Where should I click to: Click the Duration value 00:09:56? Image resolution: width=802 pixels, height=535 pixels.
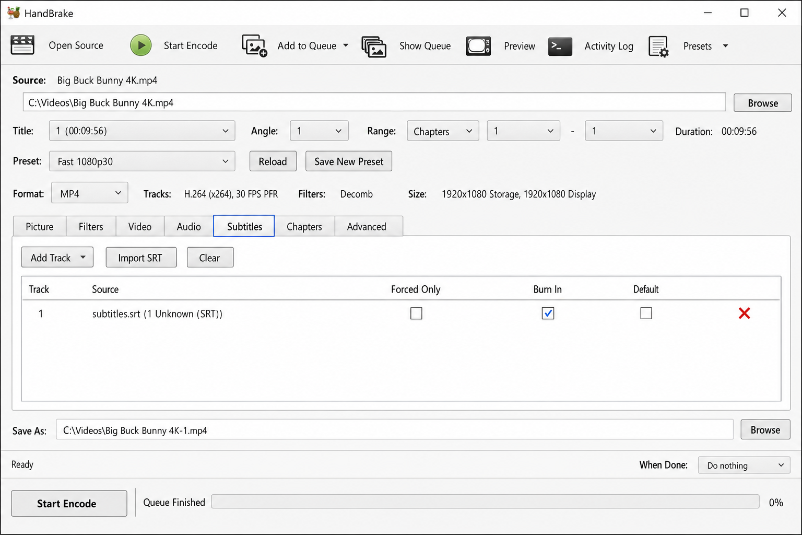(739, 131)
